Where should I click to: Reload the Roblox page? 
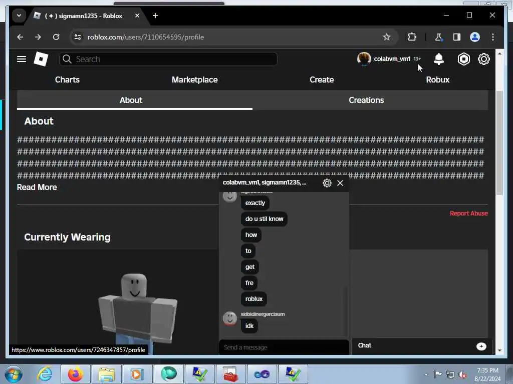pos(56,37)
